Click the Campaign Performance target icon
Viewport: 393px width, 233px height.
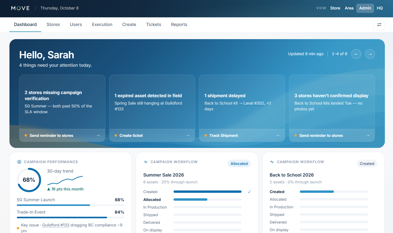19,162
